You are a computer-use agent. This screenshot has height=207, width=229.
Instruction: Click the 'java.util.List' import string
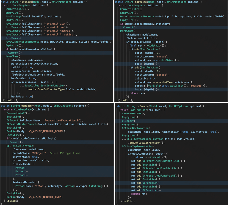(x=55, y=24)
